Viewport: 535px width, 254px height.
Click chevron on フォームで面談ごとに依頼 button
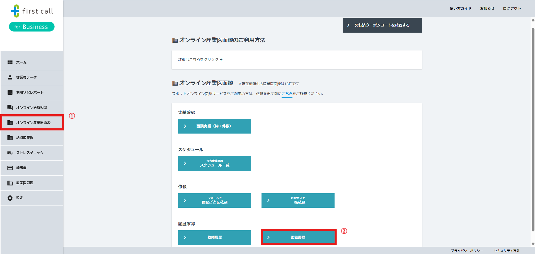[x=185, y=200]
